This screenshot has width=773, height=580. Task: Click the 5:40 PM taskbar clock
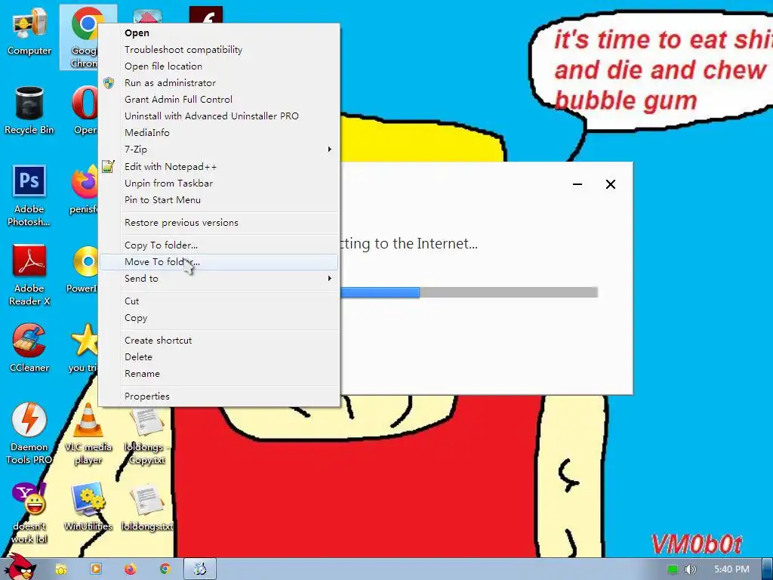pos(731,569)
